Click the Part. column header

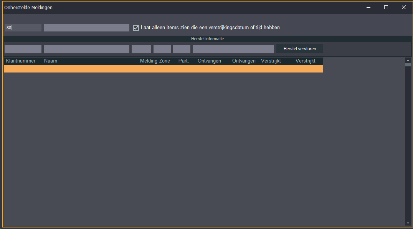(x=184, y=61)
